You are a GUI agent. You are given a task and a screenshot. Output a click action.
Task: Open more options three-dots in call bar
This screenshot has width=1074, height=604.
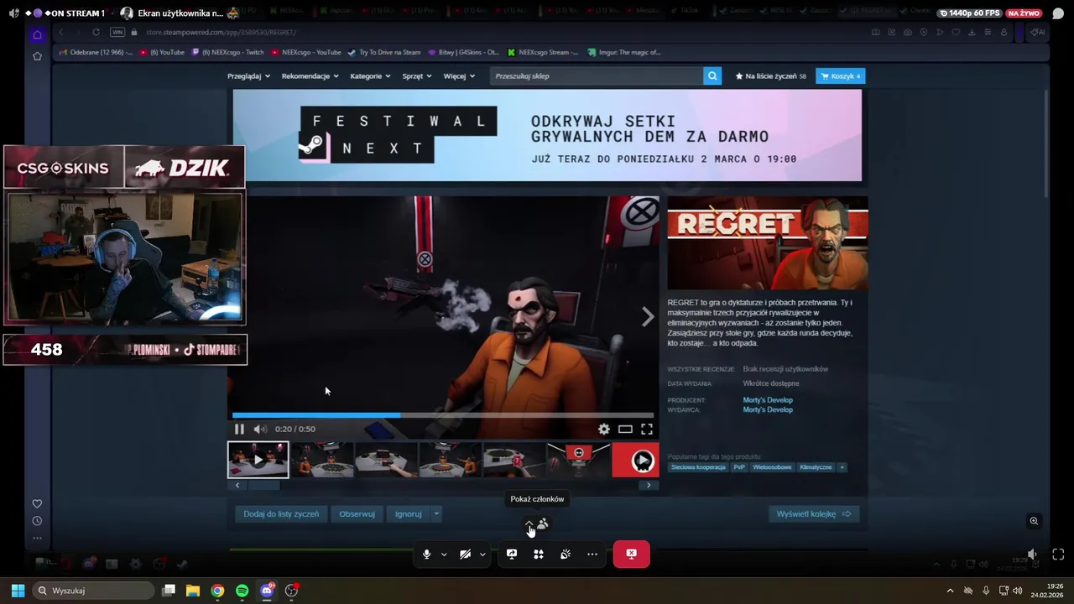[592, 555]
